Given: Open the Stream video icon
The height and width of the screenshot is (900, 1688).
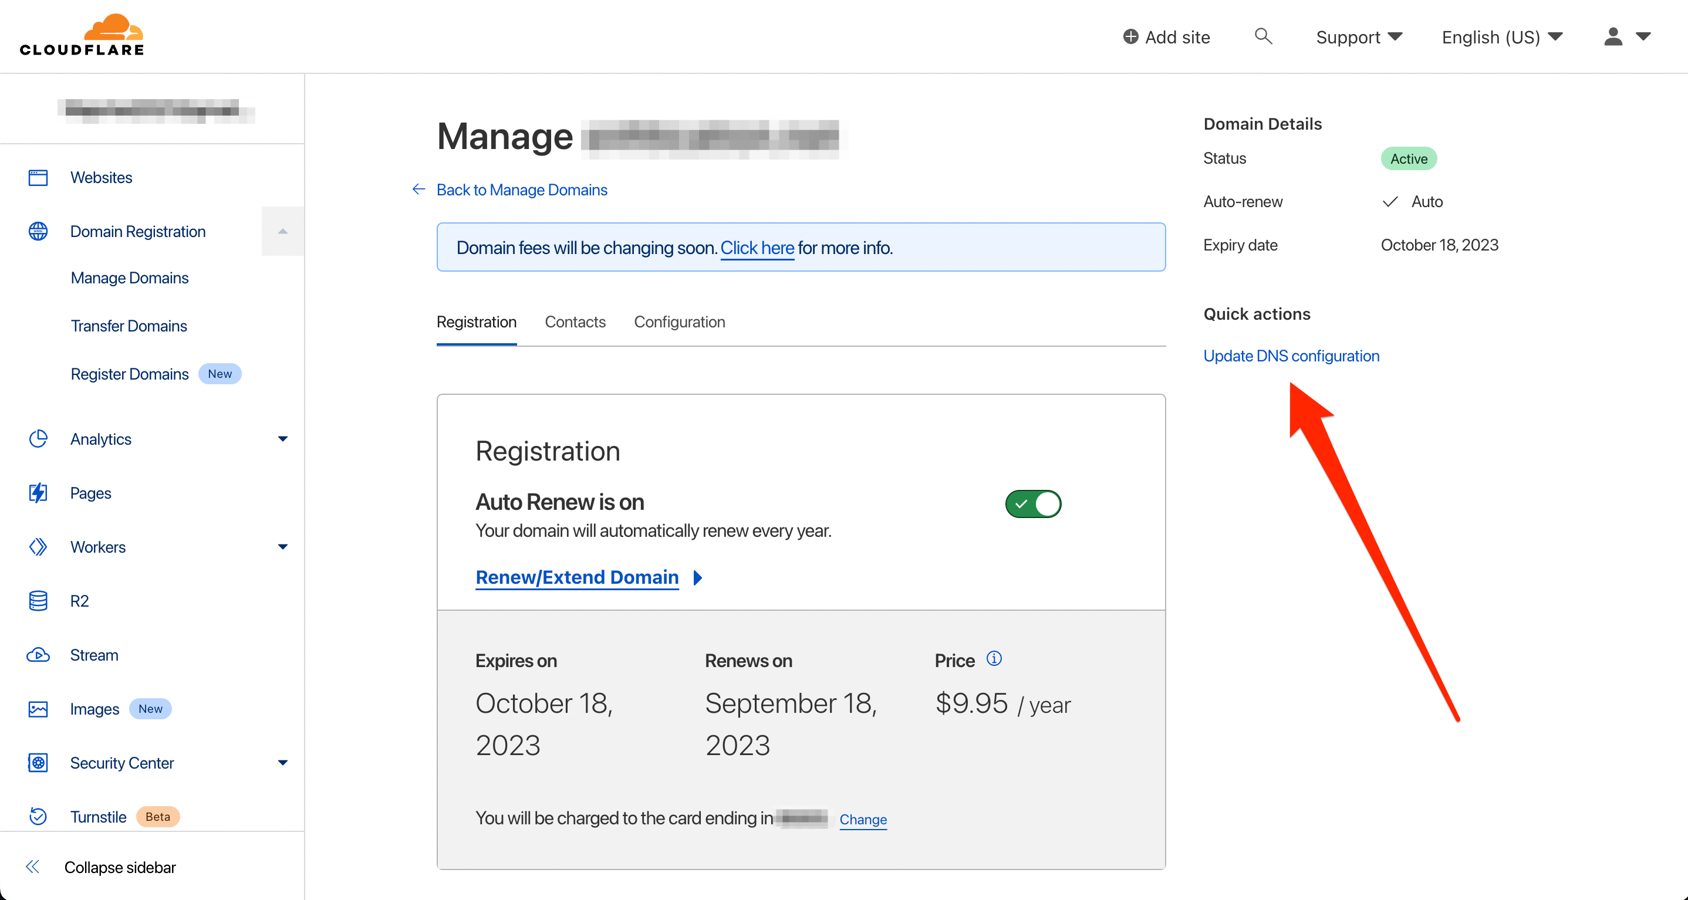Looking at the screenshot, I should click(37, 654).
